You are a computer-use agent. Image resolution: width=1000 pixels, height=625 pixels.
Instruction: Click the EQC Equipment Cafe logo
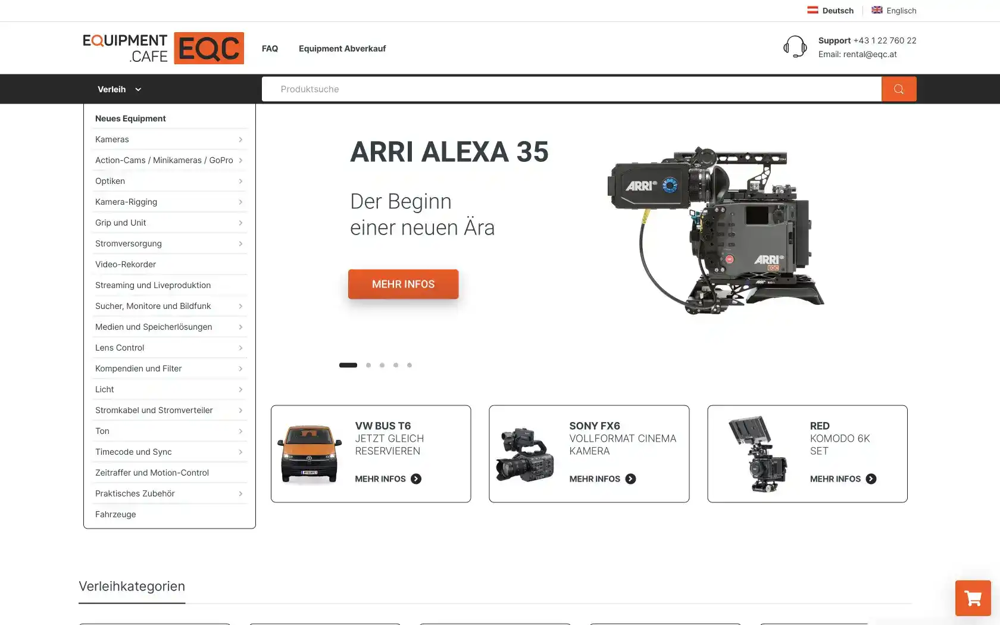pos(163,48)
